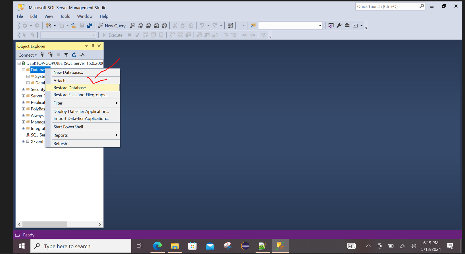This screenshot has width=465, height=254.
Task: Click the Open File folder icon
Action: [74, 25]
